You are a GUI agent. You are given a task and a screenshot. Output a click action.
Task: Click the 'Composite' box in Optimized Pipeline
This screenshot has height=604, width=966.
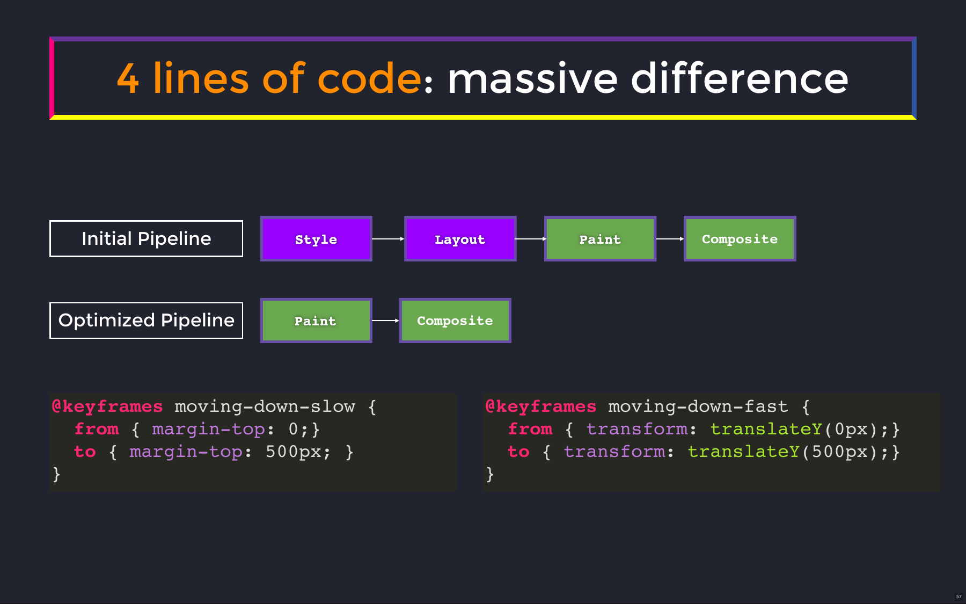[x=455, y=321]
